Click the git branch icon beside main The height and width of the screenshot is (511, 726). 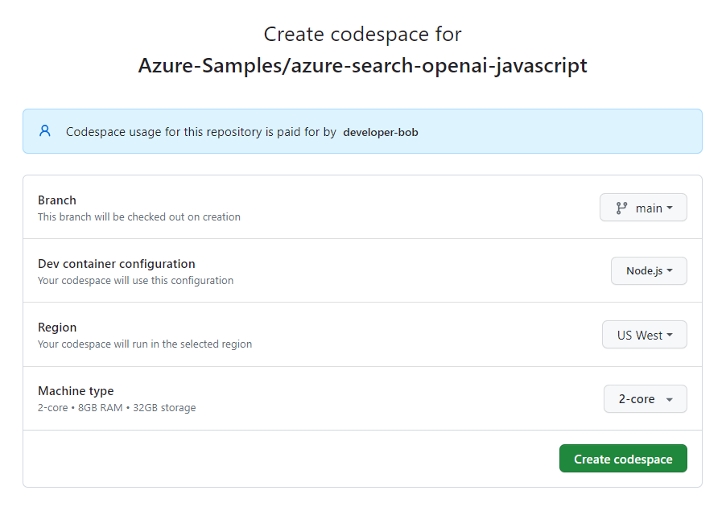[x=621, y=207]
